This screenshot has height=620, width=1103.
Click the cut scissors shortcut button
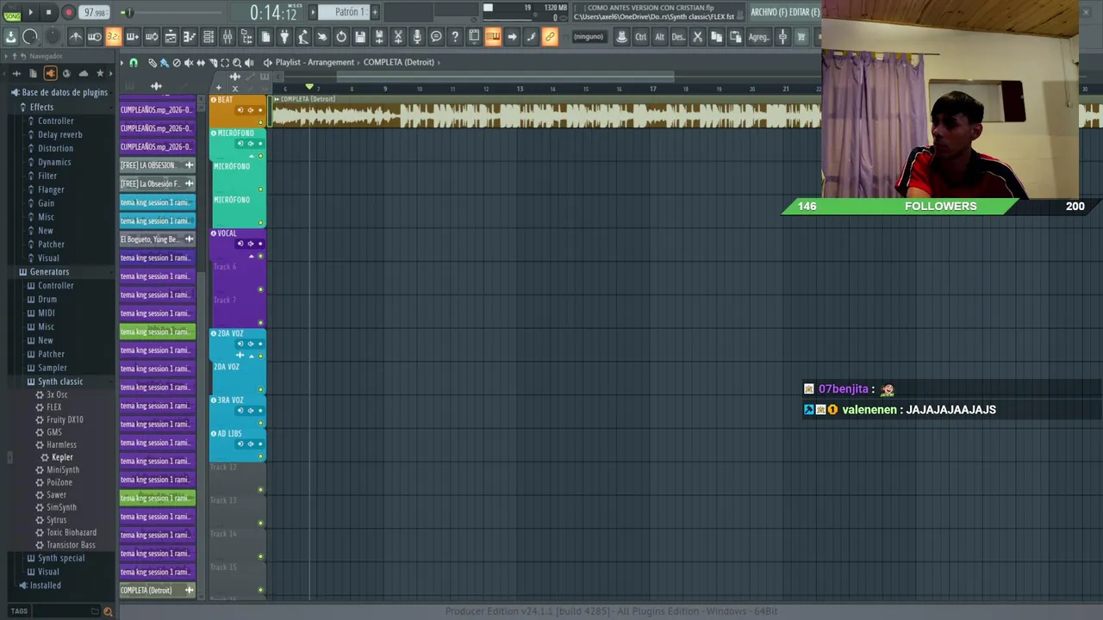tap(698, 37)
